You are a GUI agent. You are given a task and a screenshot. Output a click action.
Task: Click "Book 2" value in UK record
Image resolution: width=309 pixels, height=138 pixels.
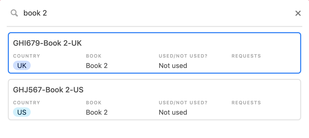click(x=97, y=65)
